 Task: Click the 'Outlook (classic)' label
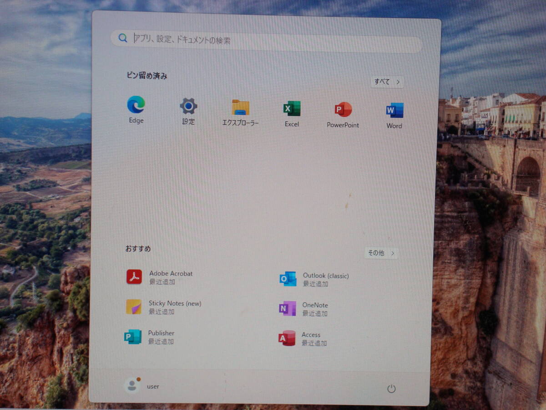pyautogui.click(x=326, y=276)
